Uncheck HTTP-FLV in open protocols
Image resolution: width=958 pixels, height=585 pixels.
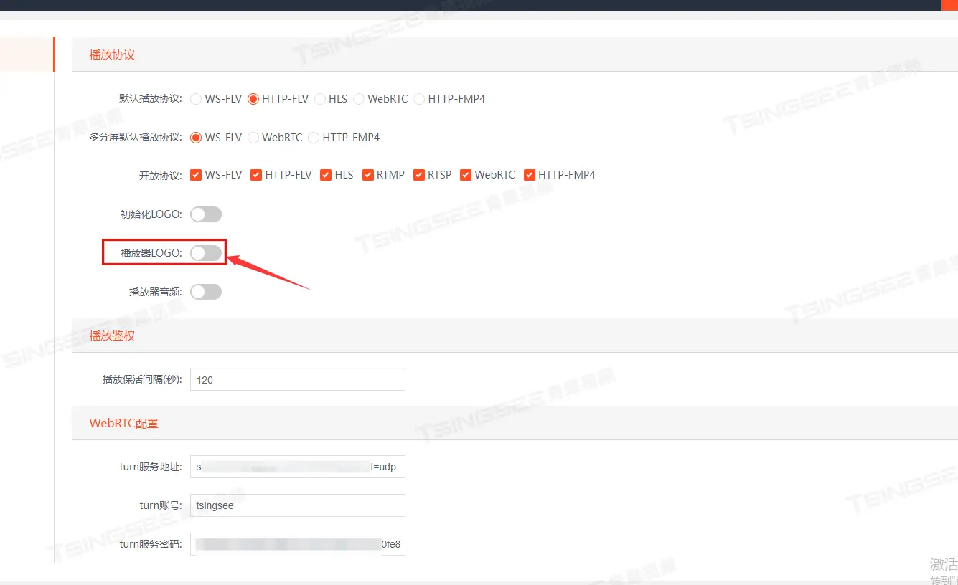256,175
